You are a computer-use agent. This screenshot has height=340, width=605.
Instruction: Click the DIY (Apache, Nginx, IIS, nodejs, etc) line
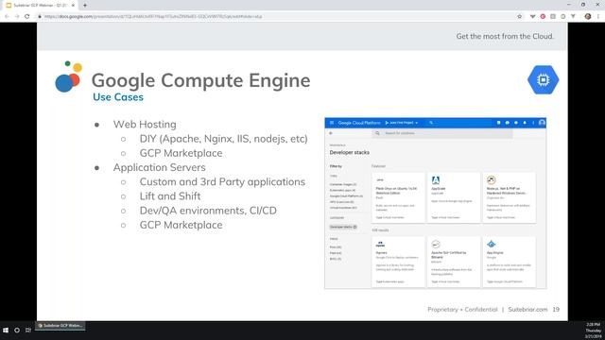223,139
